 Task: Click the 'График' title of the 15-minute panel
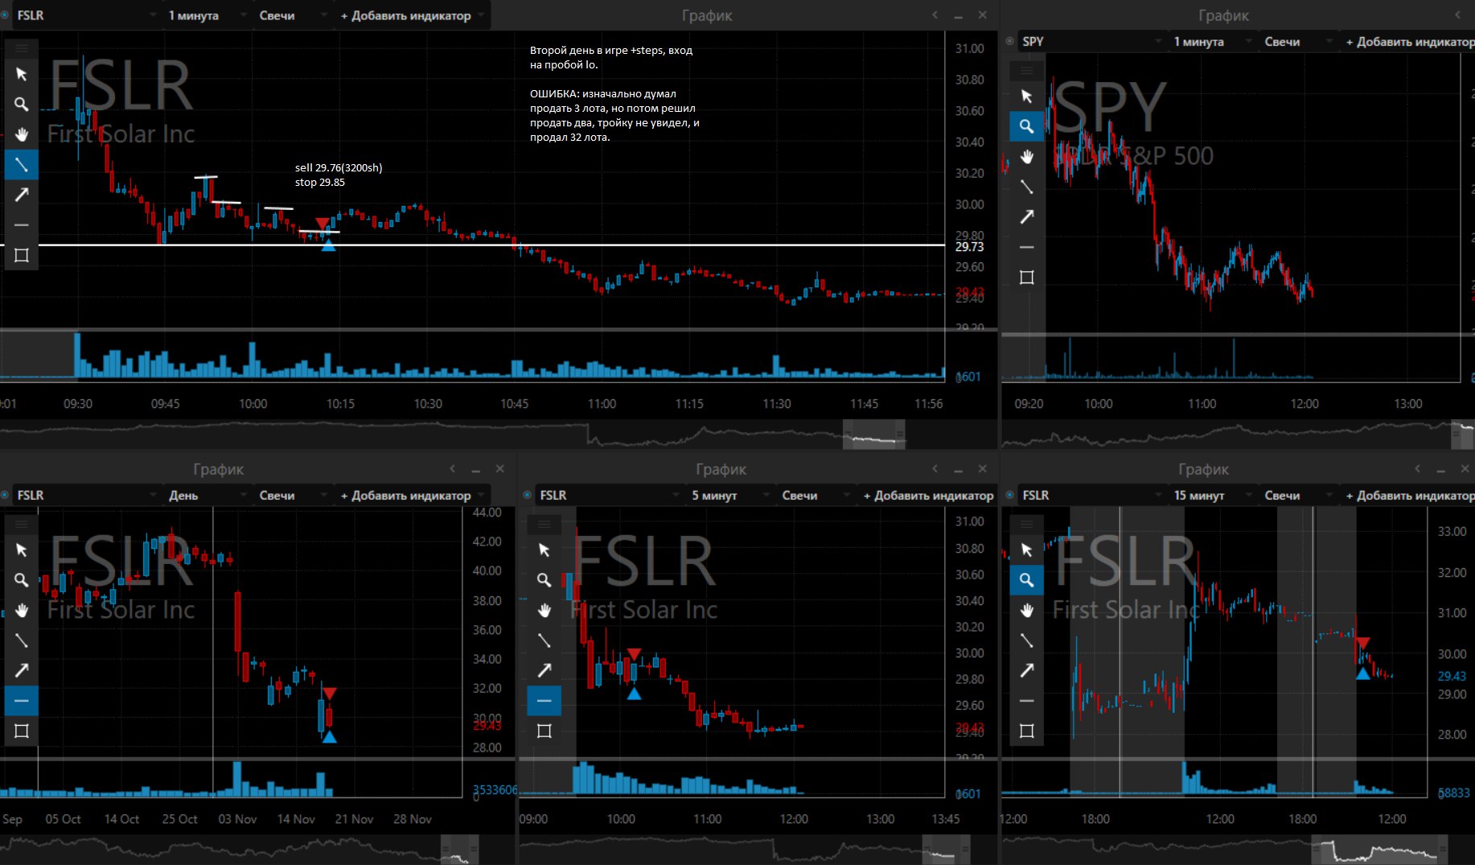(1203, 469)
